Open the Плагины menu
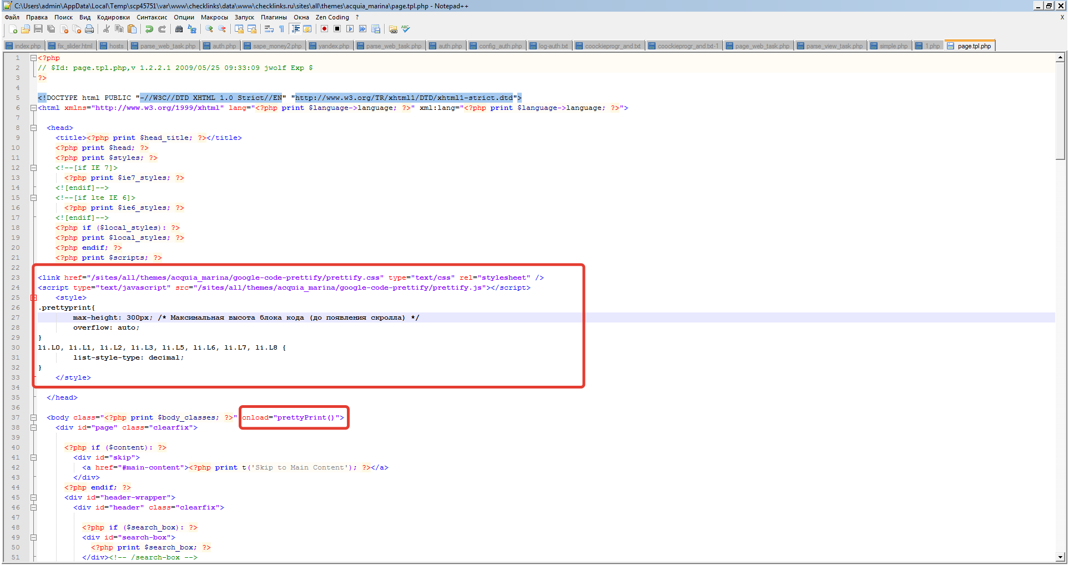Viewport: 1069px width, 565px height. click(x=274, y=17)
